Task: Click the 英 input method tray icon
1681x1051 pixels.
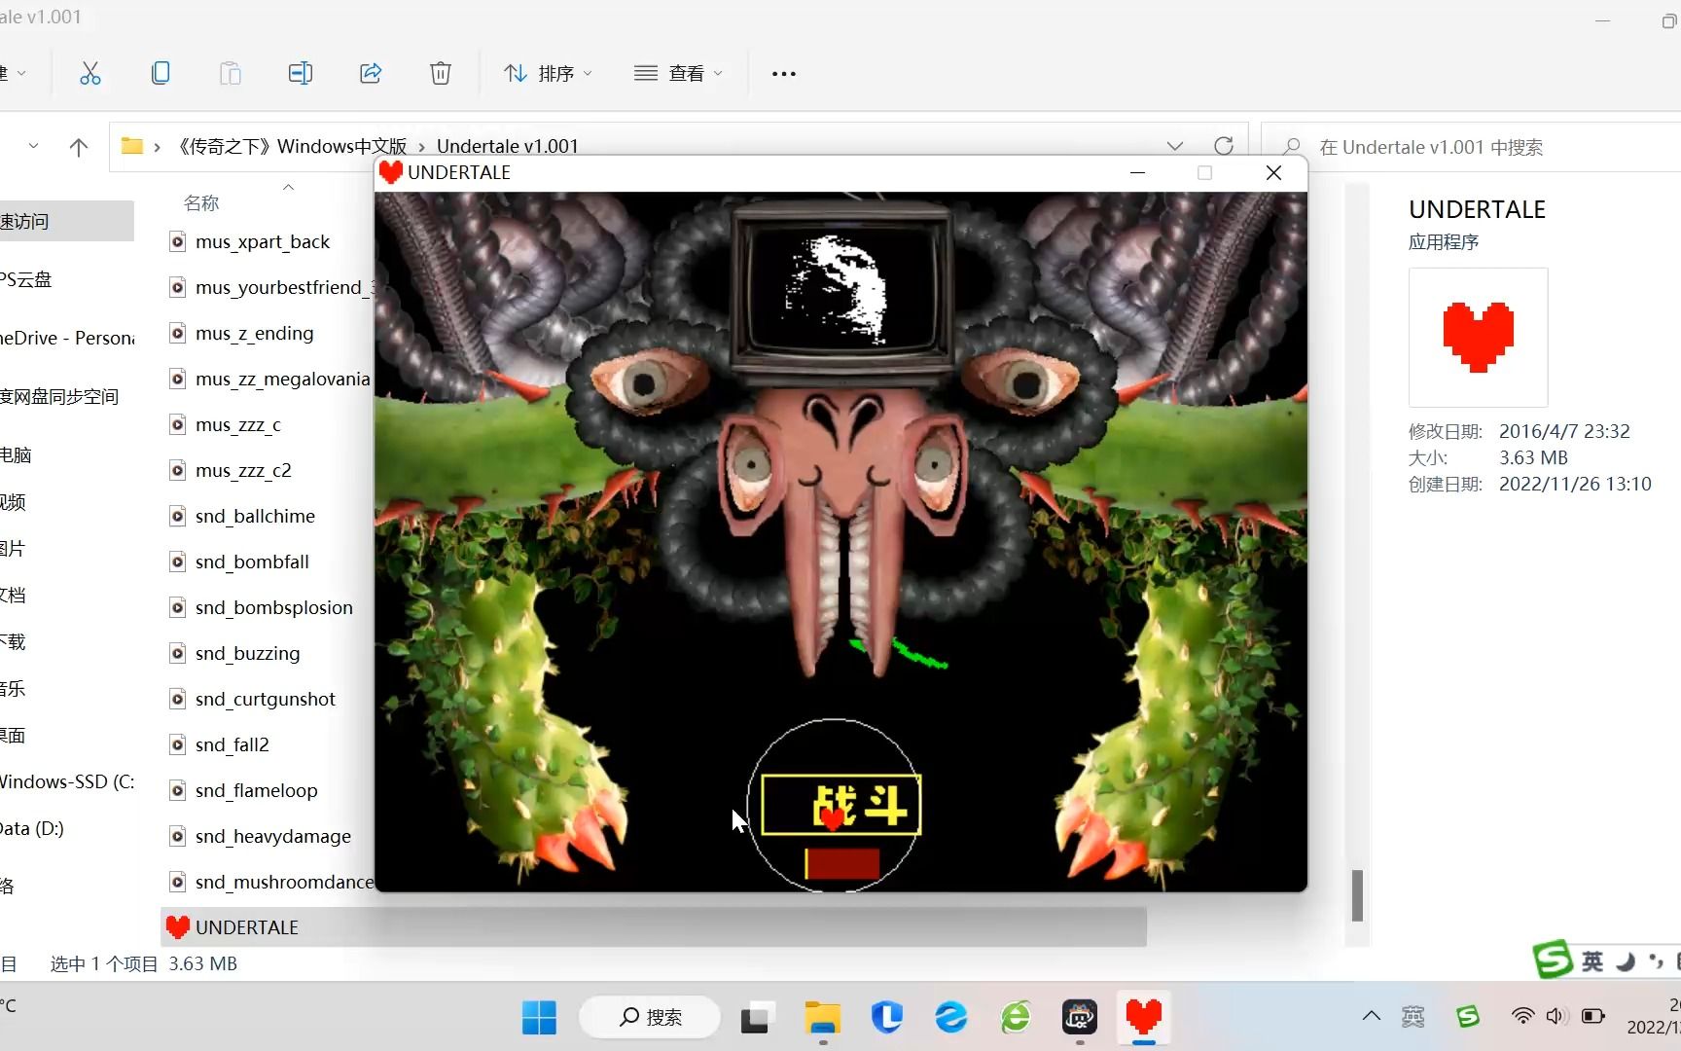Action: pos(1413,1017)
